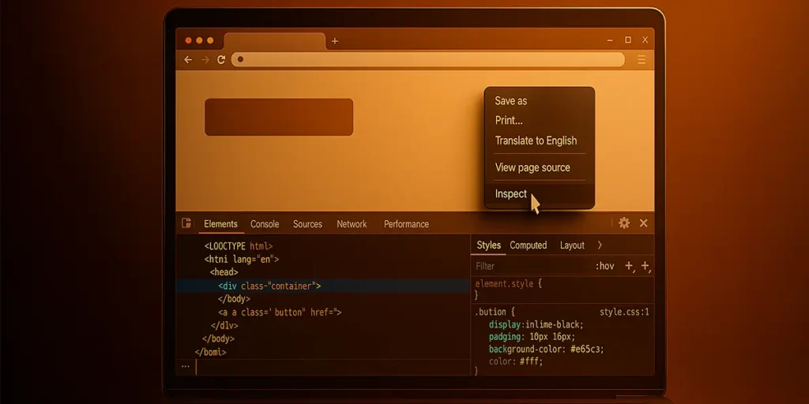809x404 pixels.
Task: Open a new tab with the plus icon
Action: [335, 41]
